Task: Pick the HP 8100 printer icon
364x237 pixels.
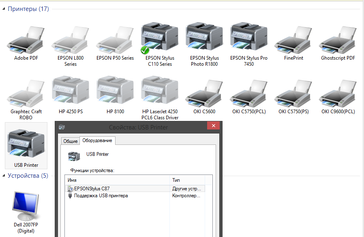Action: tap(115, 89)
